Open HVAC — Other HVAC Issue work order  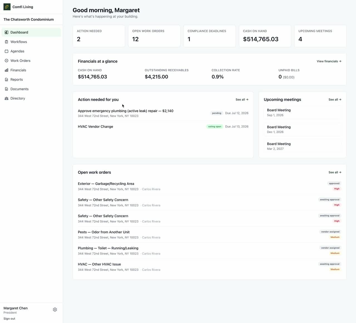click(209, 267)
